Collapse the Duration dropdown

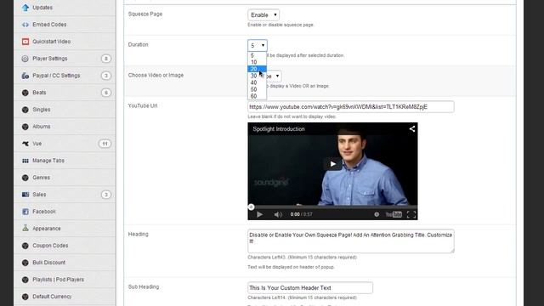click(258, 45)
